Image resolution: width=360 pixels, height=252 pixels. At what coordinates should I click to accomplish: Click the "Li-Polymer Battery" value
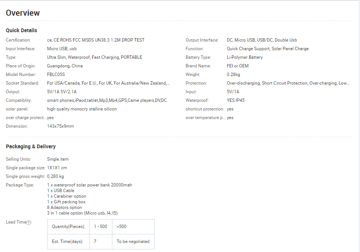[x=245, y=57]
